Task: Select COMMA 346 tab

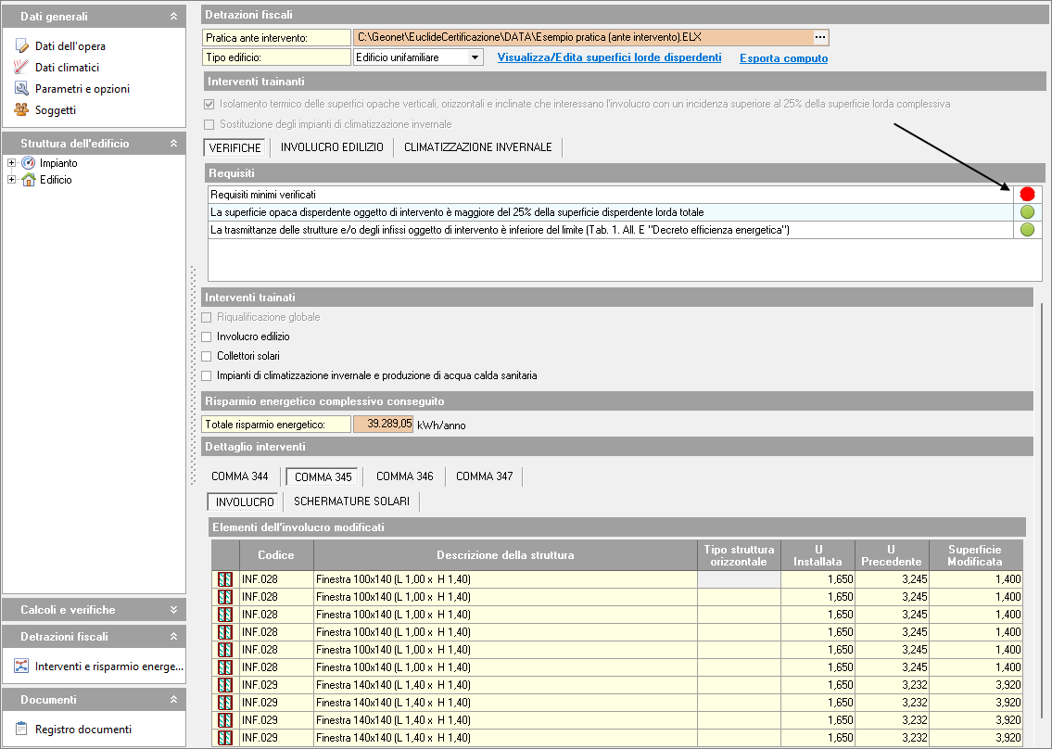Action: [x=404, y=476]
